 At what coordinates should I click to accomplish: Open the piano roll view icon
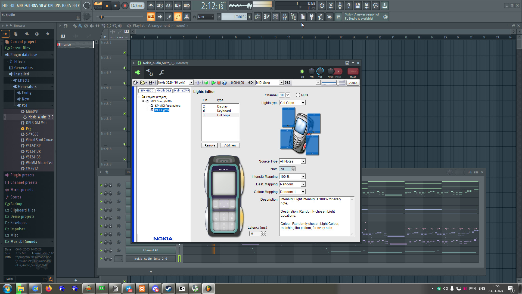[x=266, y=17]
